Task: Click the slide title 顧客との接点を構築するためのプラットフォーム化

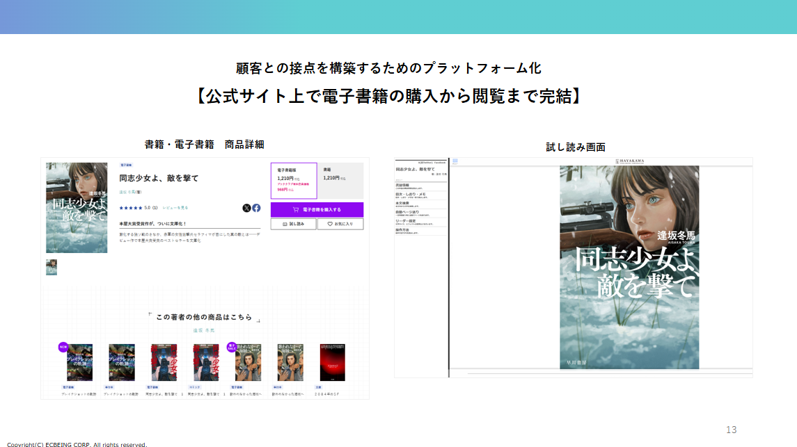Action: click(389, 68)
